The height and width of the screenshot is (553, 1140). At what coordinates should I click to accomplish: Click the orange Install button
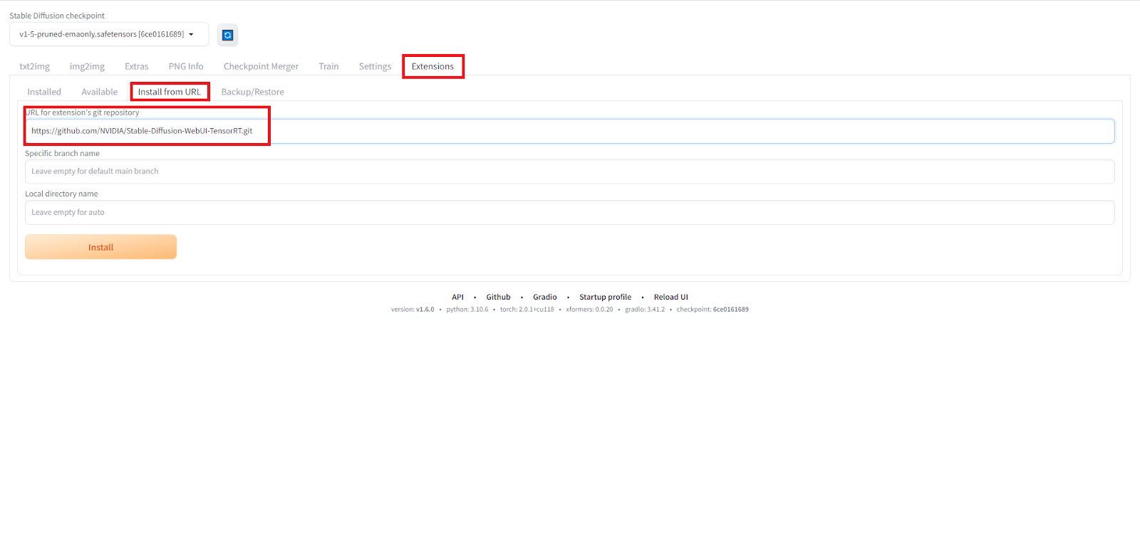(101, 247)
